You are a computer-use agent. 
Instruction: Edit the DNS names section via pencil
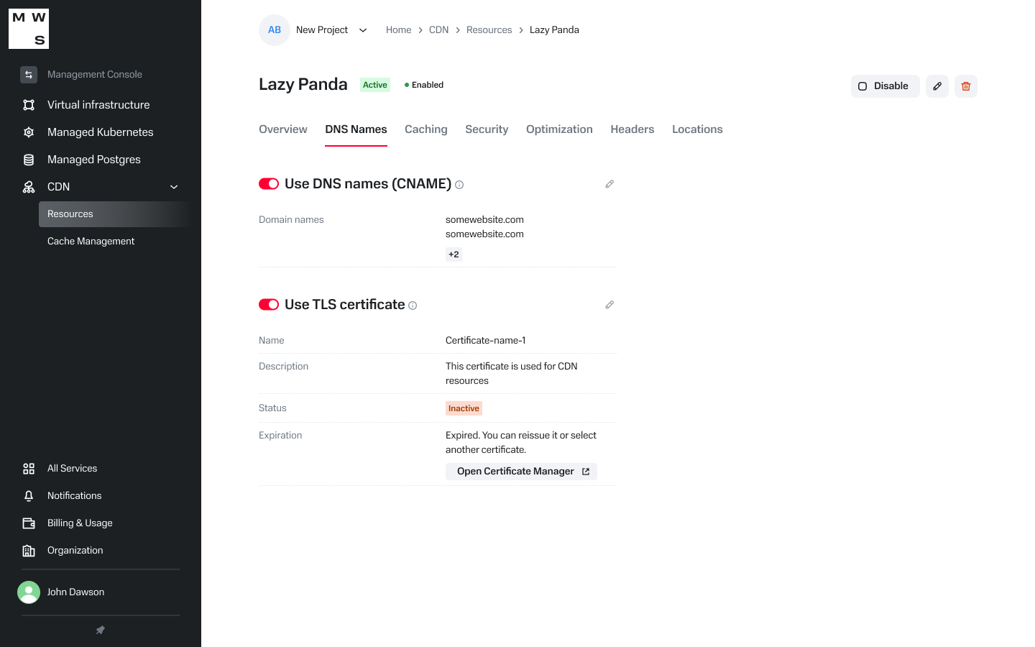[x=609, y=184]
